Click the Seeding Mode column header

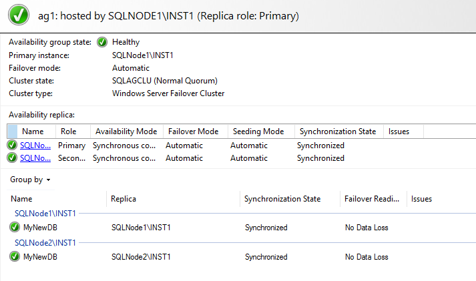258,131
